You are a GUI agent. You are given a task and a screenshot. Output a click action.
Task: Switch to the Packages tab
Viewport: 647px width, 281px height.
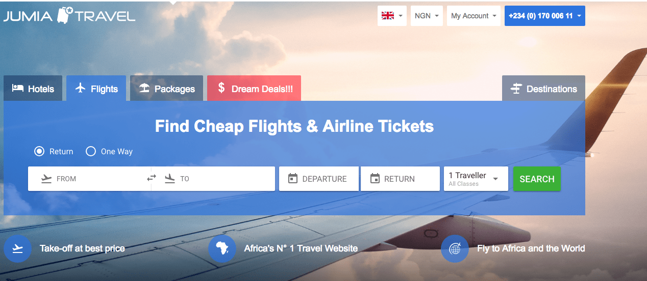pyautogui.click(x=167, y=89)
